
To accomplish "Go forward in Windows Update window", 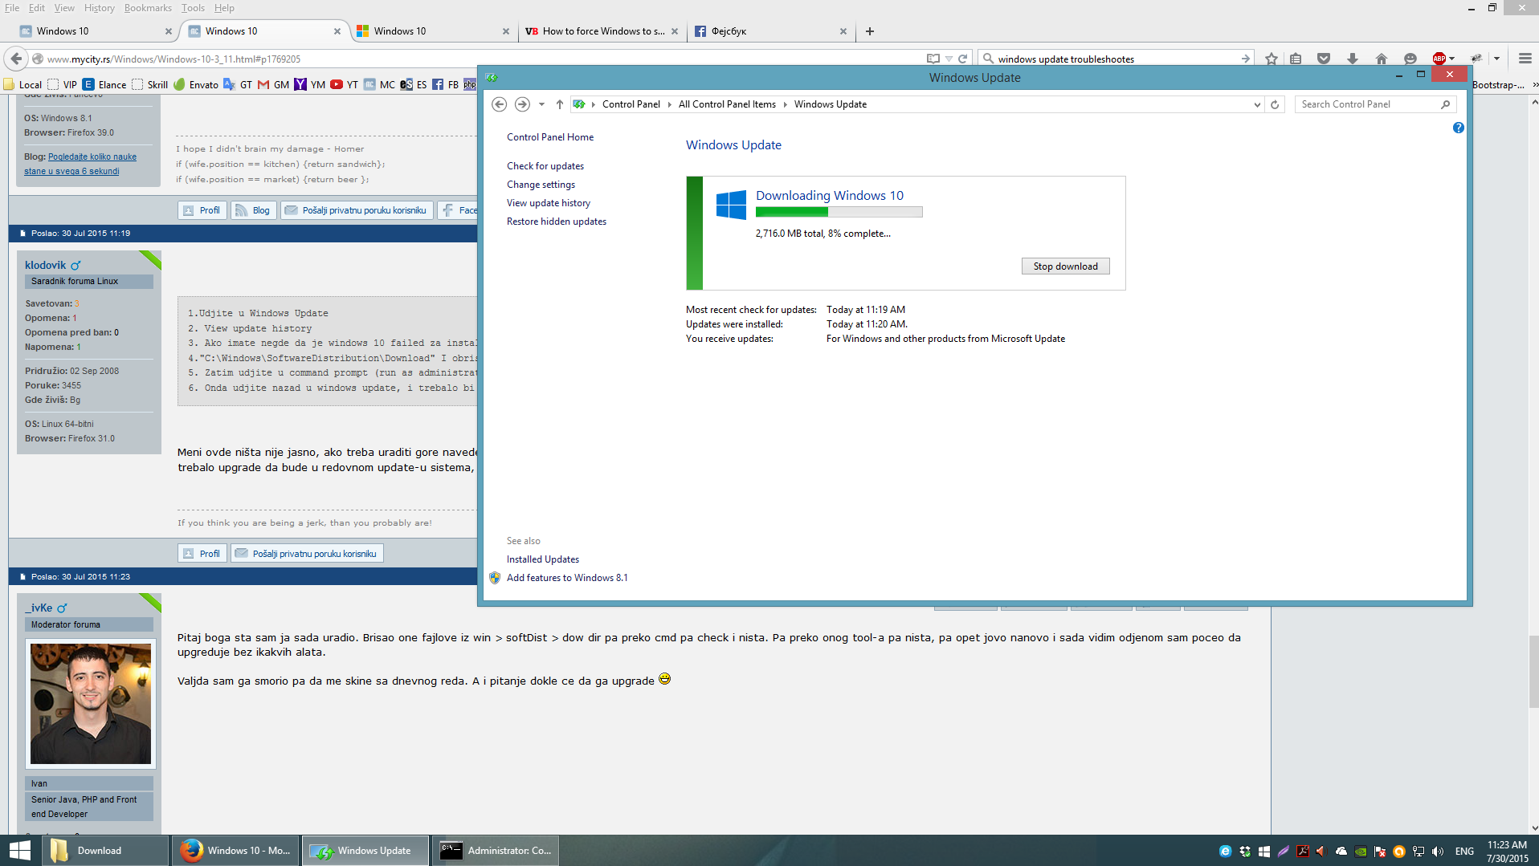I will [522, 104].
